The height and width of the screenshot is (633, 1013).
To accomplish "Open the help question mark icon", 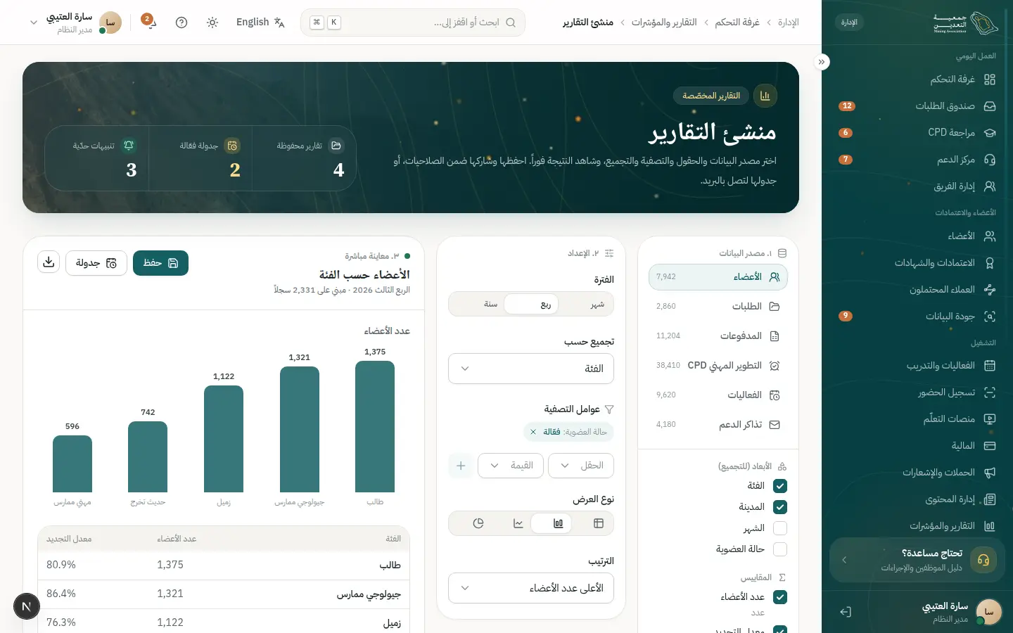I will point(181,23).
